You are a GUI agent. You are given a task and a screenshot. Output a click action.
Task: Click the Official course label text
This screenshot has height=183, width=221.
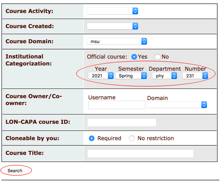tap(107, 57)
